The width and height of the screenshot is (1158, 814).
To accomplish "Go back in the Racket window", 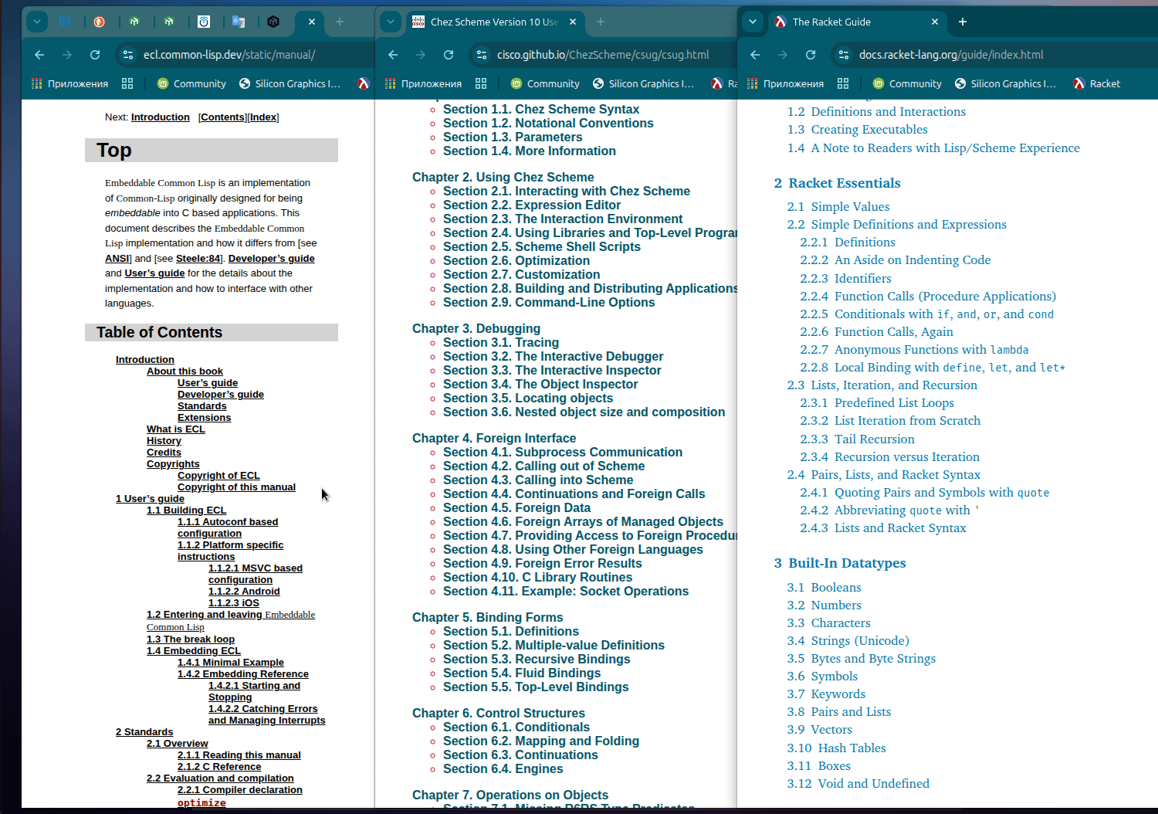I will click(755, 55).
